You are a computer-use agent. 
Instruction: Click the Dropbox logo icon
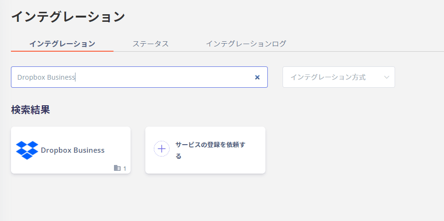(x=27, y=150)
